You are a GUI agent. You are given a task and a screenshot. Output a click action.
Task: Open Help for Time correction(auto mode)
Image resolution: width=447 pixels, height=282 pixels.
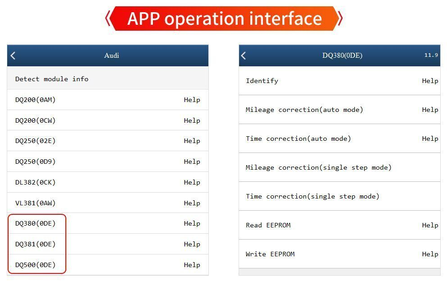click(x=430, y=139)
